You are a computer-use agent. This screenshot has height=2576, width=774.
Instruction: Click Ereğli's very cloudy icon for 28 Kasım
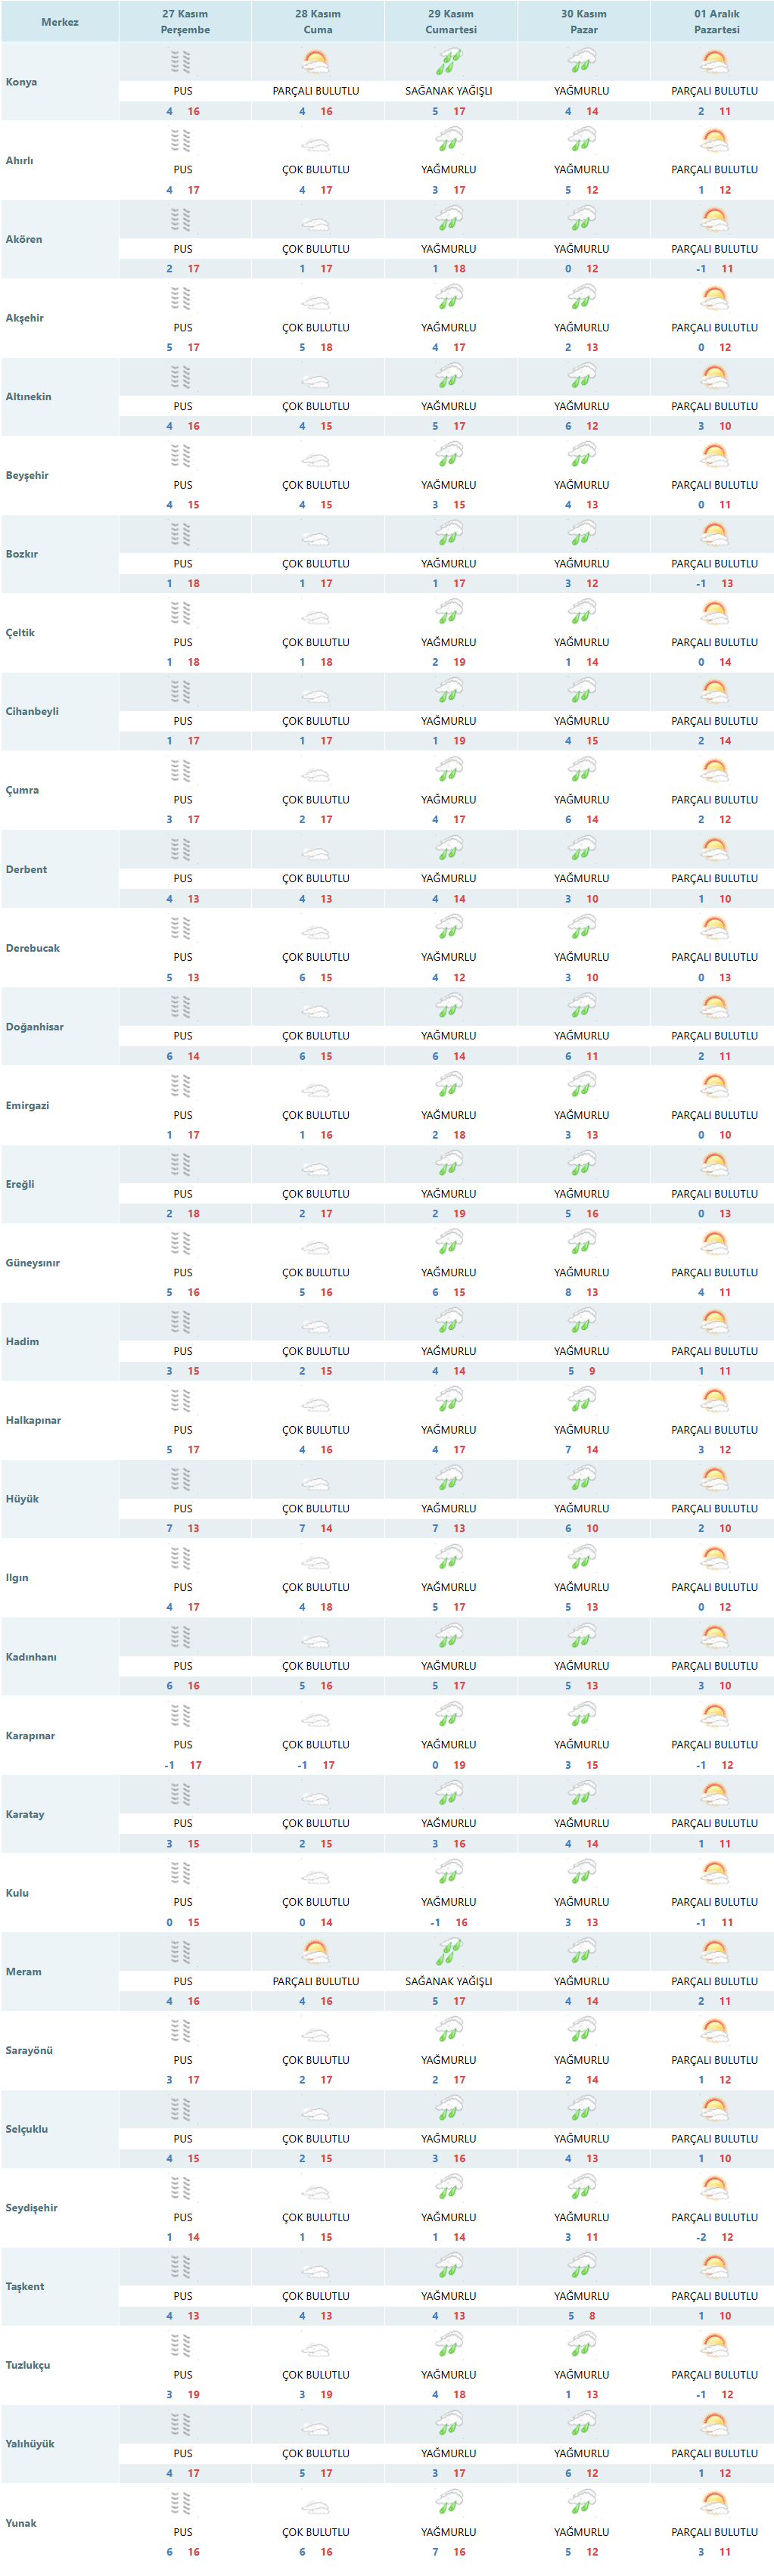(316, 1167)
